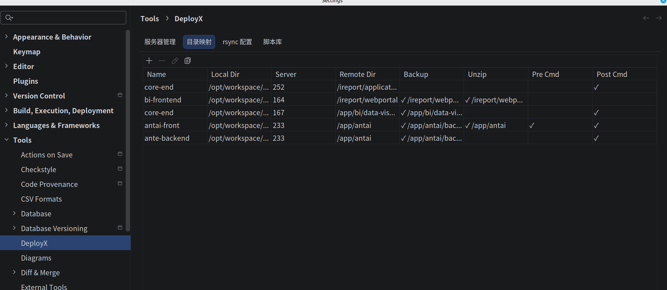
Task: Toggle Post Cmd check for 252 core-end row
Action: point(596,87)
